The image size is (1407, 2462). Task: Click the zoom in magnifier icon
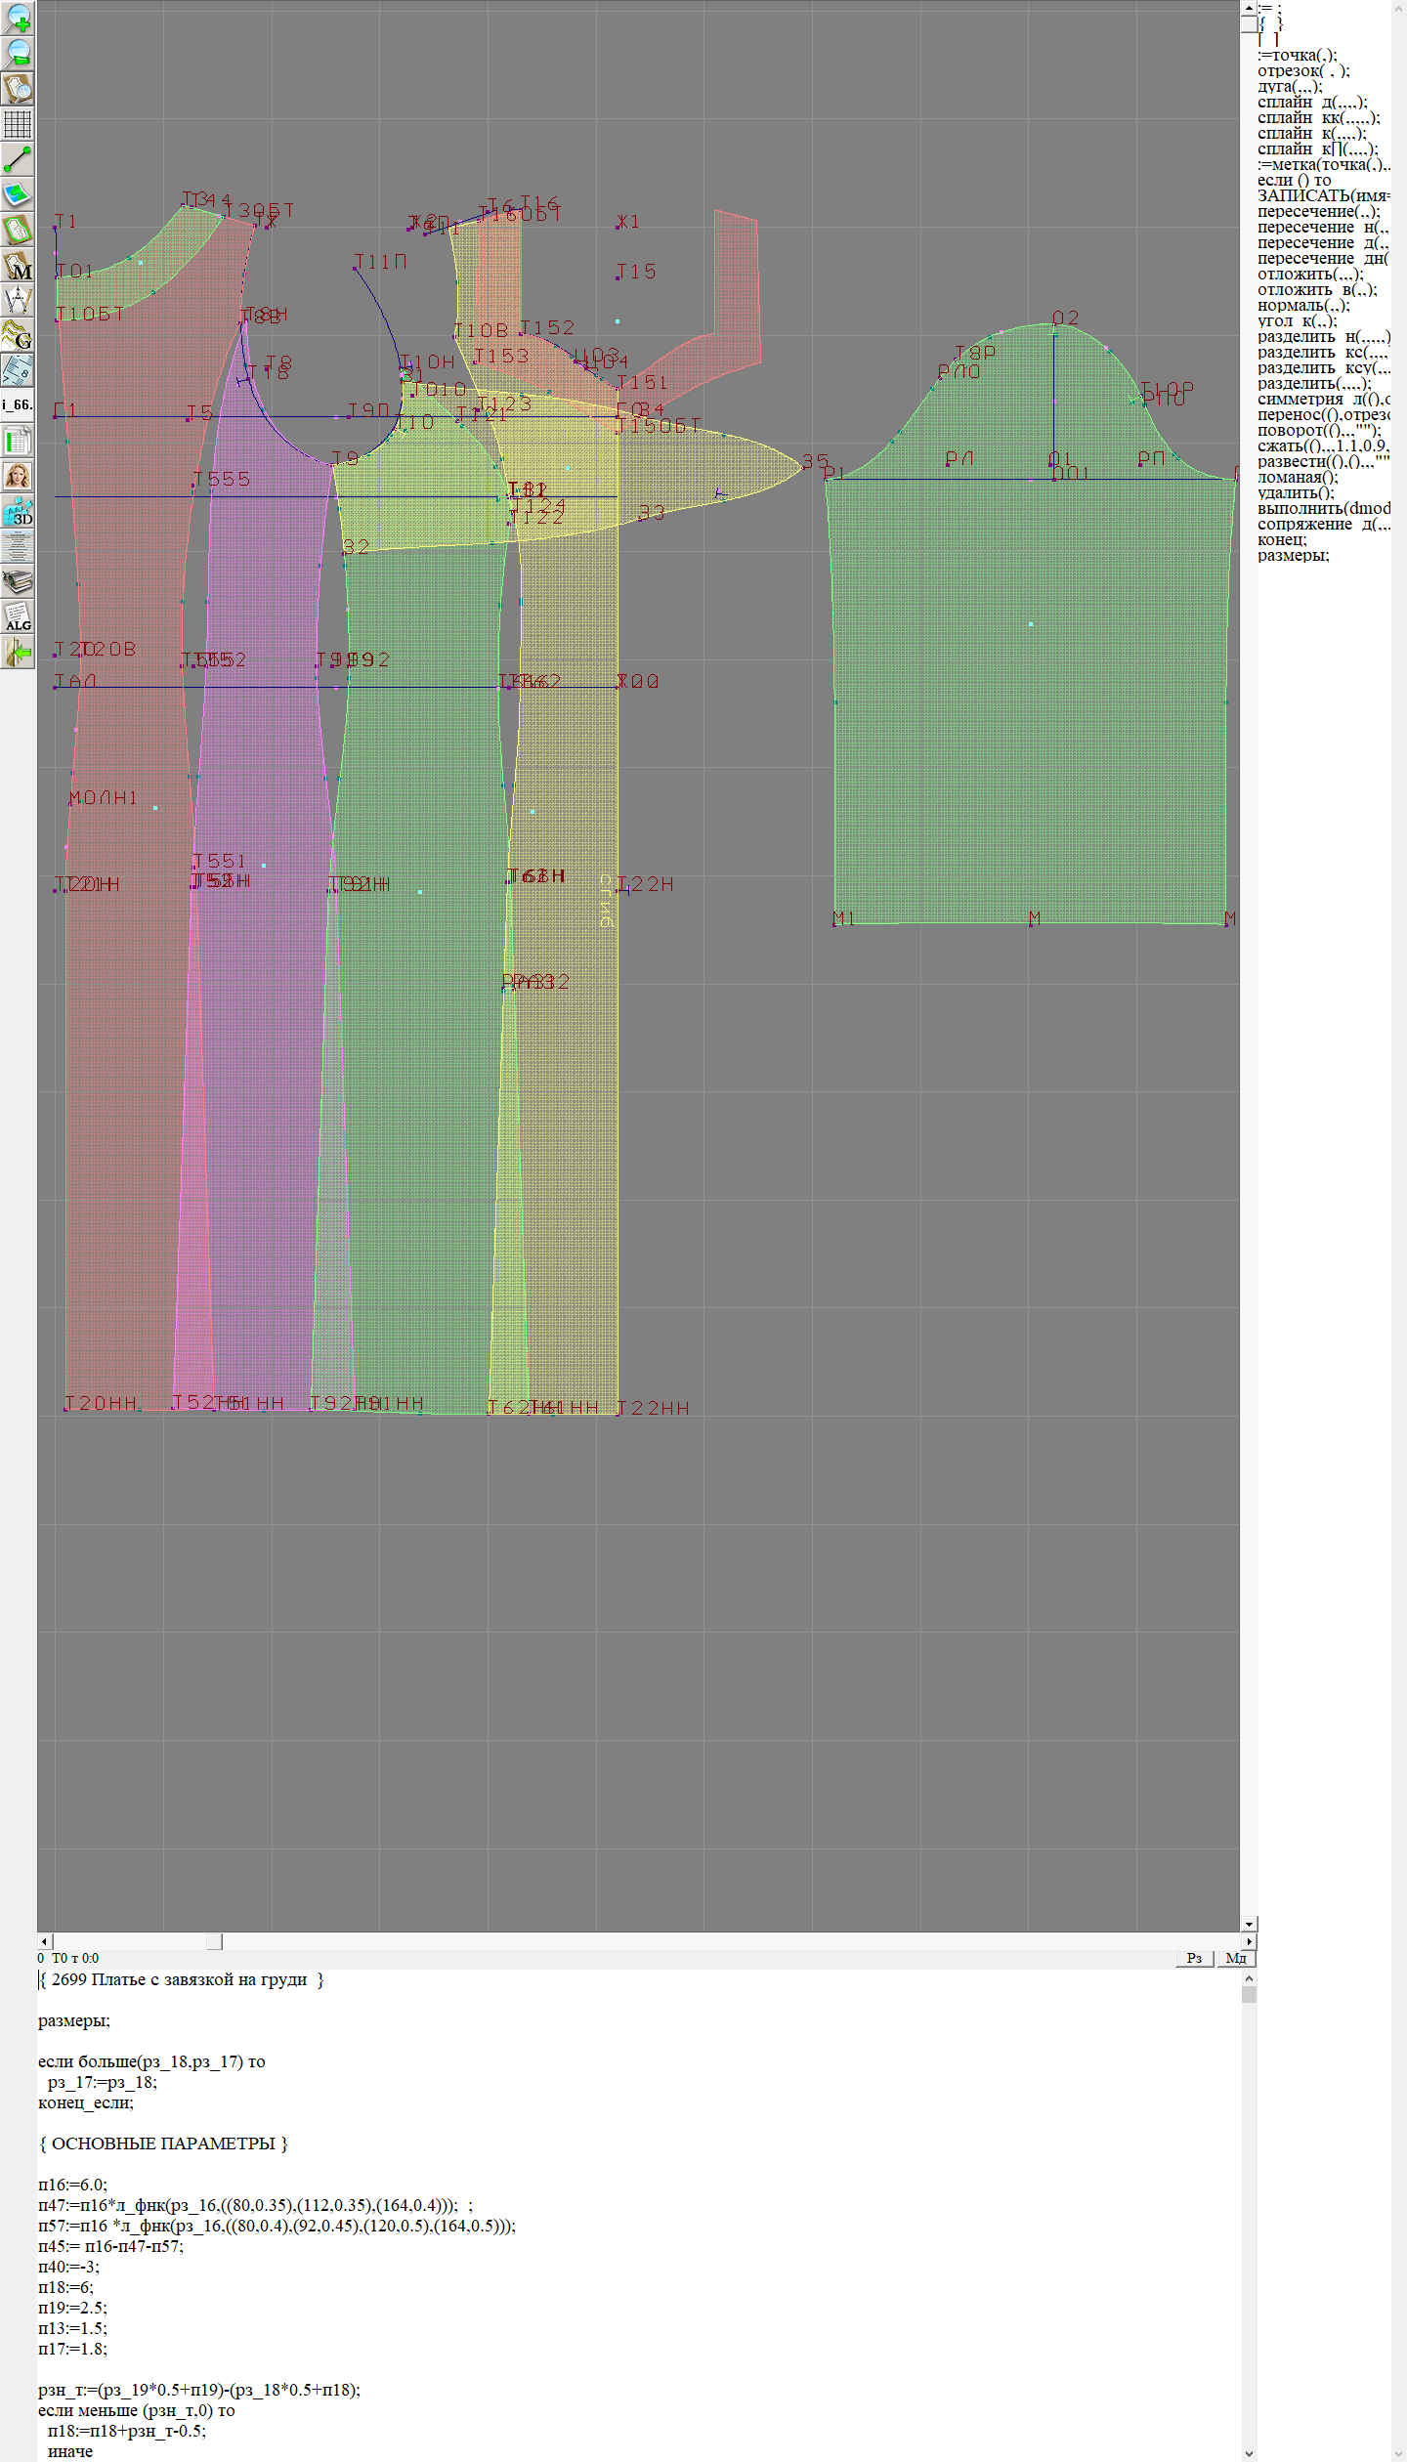coord(18,18)
